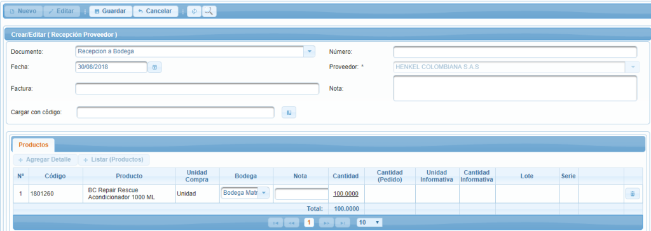Open the rows-per-page dropdown showing 10
This screenshot has height=231, width=651.
(369, 223)
